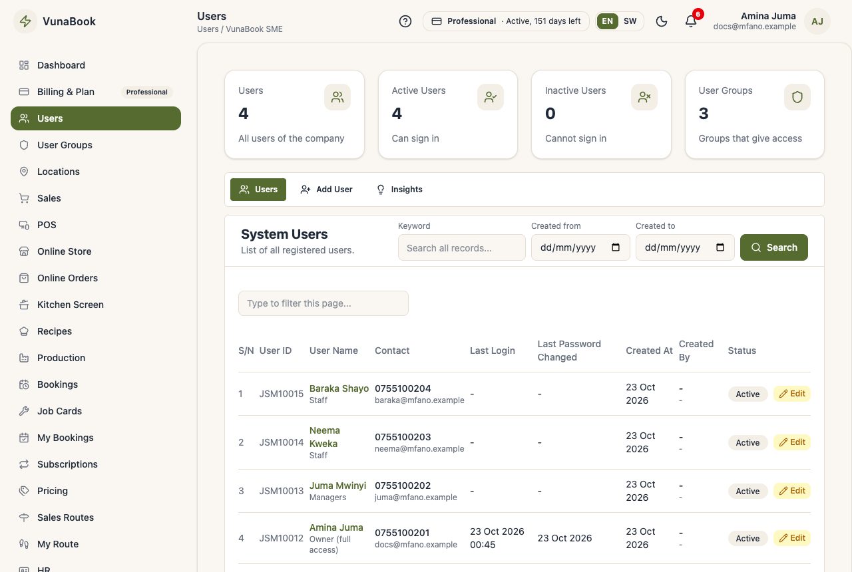Click Recipes chef hat icon

pos(24,331)
